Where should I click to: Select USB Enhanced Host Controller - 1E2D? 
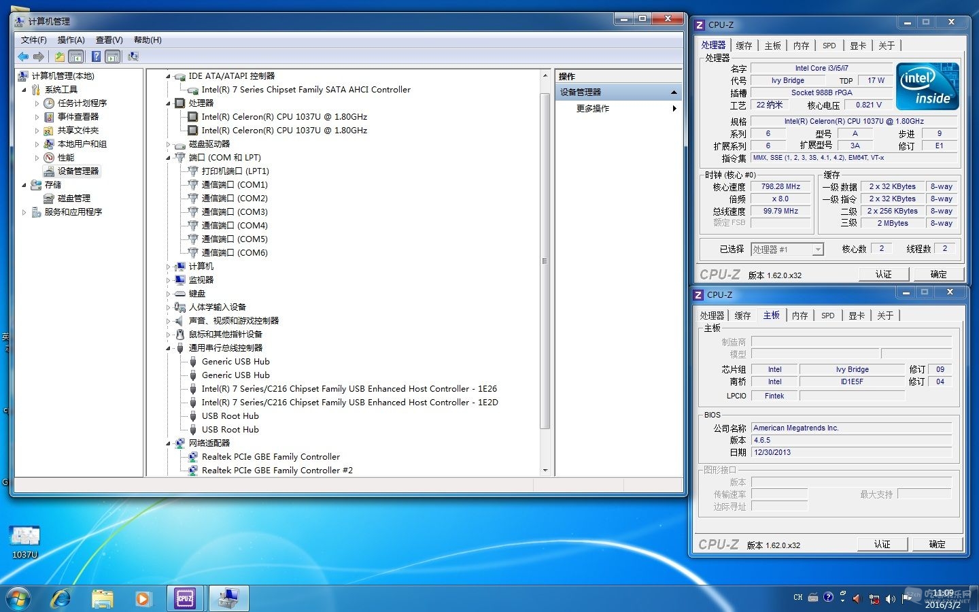pyautogui.click(x=349, y=403)
